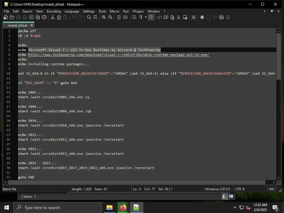Open the show-symbol dropdown arrow beside pilcrow
Screen dimensions: 284x213
point(146,17)
